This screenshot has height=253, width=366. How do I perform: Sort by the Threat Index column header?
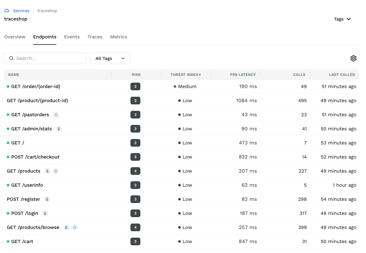[x=186, y=75]
